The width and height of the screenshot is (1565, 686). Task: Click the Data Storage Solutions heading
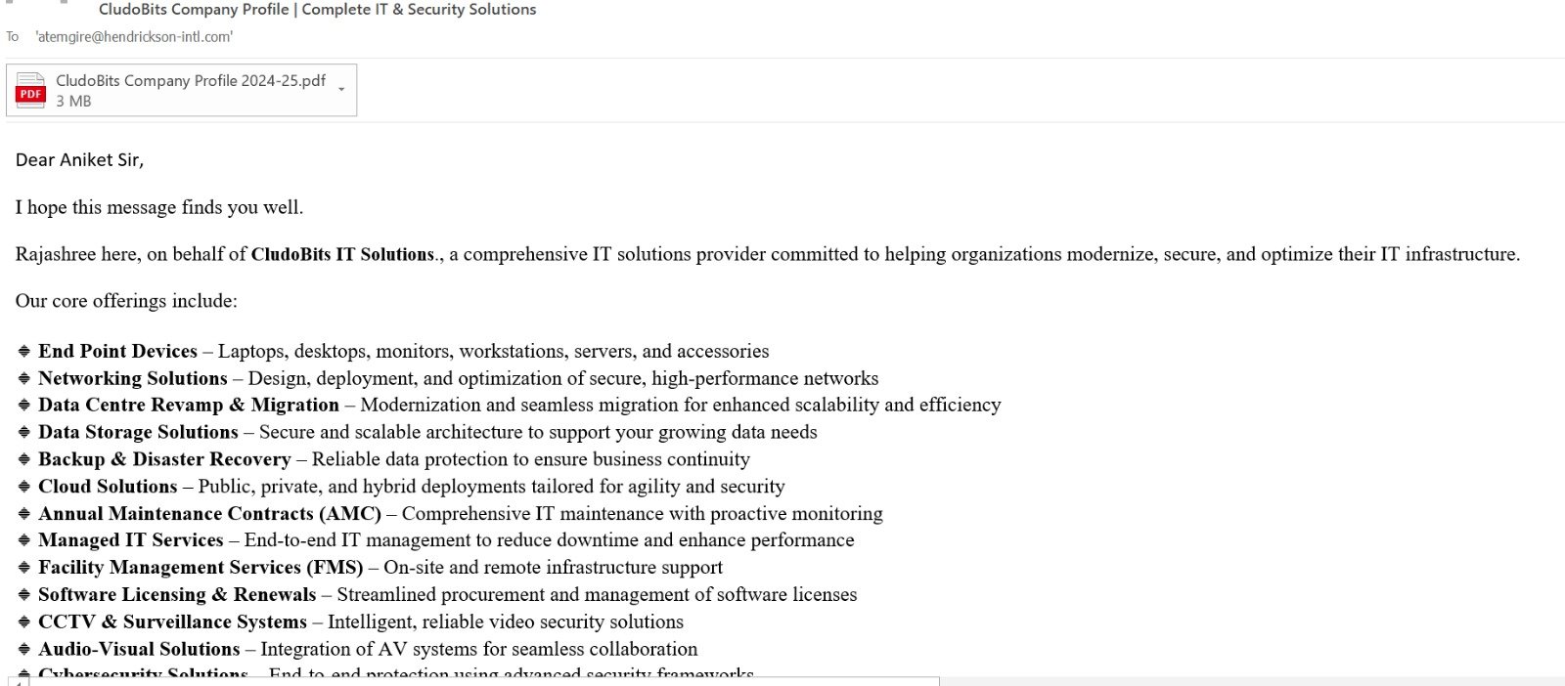(138, 432)
